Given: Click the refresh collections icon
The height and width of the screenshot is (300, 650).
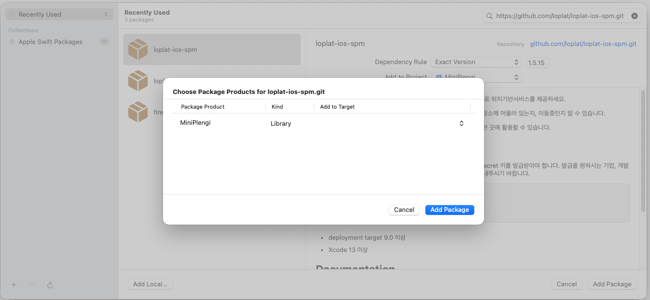Looking at the screenshot, I should tap(50, 285).
